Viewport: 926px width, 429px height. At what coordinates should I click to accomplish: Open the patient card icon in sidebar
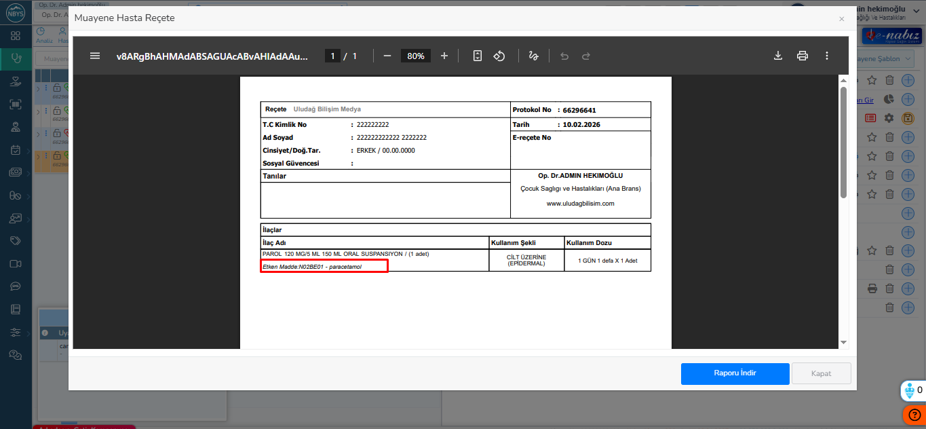[x=16, y=219]
